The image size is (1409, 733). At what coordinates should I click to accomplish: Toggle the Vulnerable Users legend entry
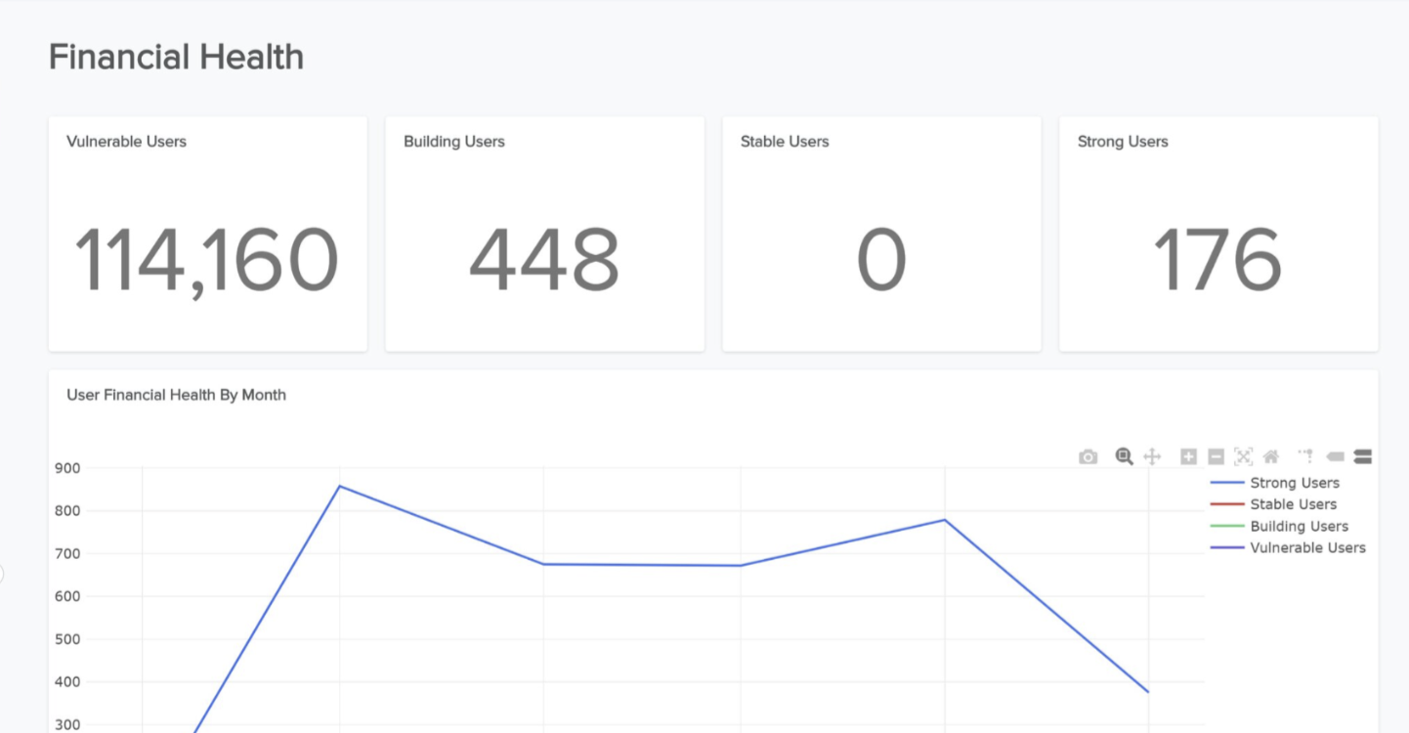[x=1307, y=547]
